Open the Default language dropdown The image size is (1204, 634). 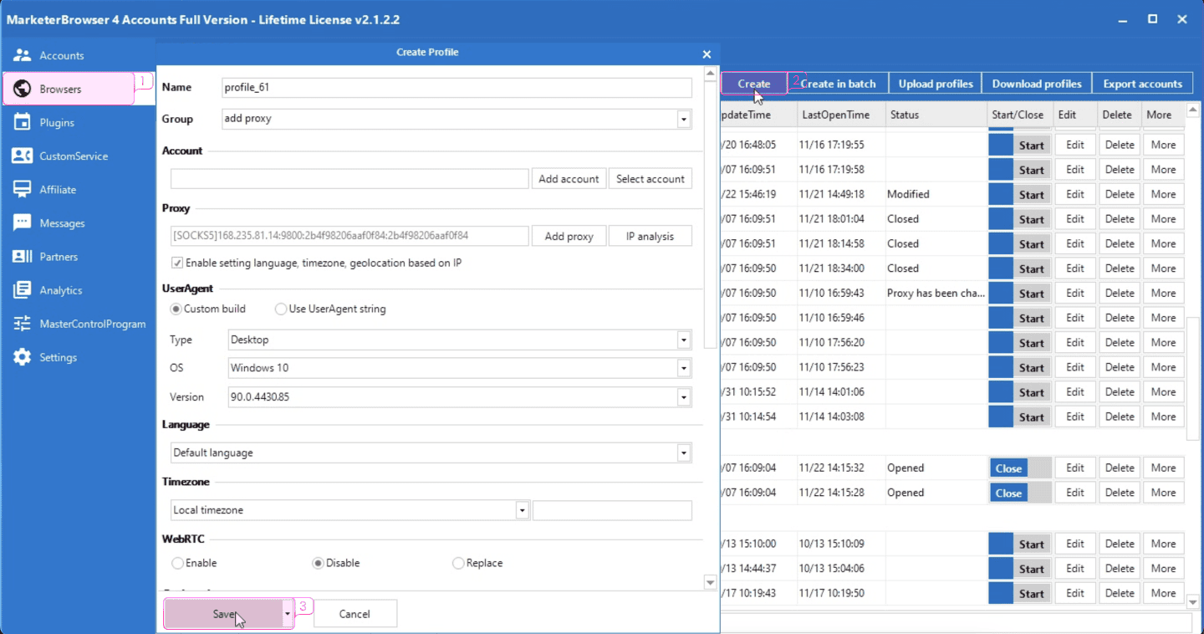tap(684, 452)
